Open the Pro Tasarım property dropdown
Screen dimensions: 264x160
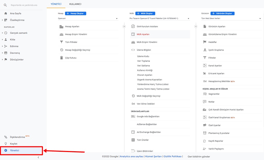159,19
